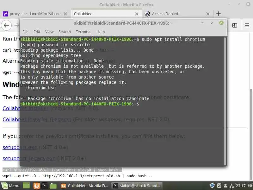The height and width of the screenshot is (190, 253).
Task: Open the Linux Mint Menu button
Action: (11, 186)
